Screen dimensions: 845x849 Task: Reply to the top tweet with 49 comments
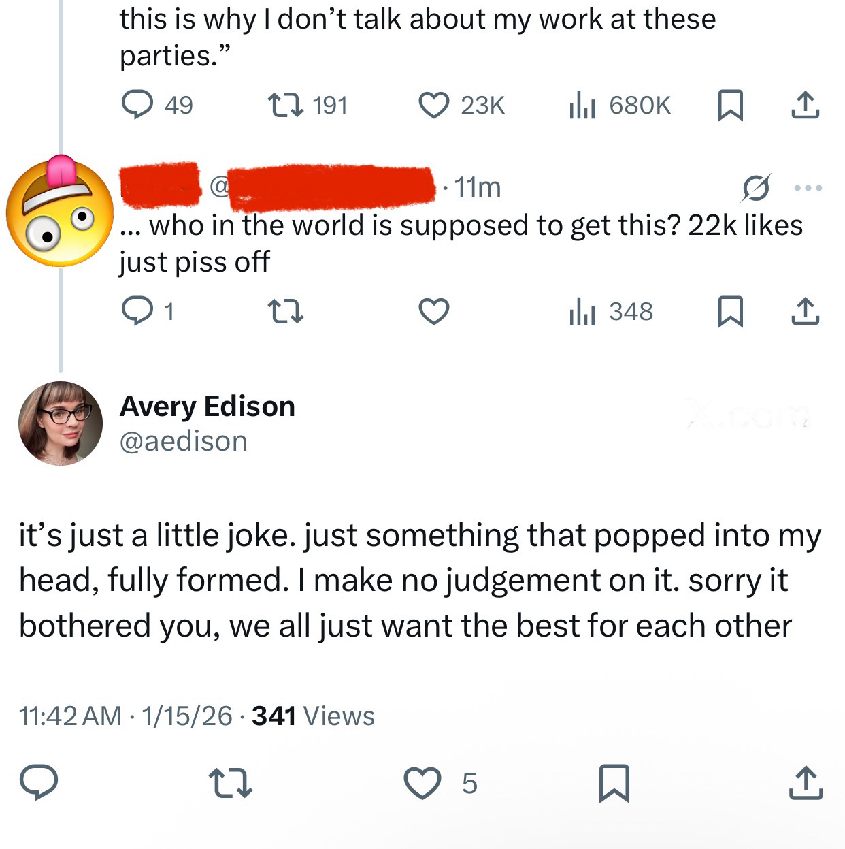[137, 106]
